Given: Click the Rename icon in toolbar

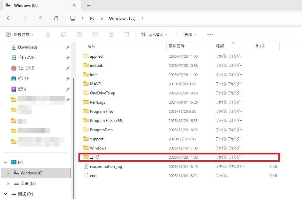Looking at the screenshot, I should (x=95, y=34).
